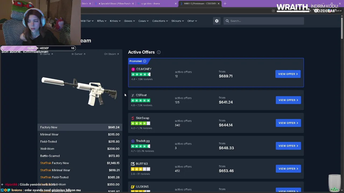Select the Factory New price row
This screenshot has width=344, height=193.
coord(80,127)
